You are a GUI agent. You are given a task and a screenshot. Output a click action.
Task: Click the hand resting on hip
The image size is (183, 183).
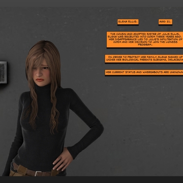62,159
